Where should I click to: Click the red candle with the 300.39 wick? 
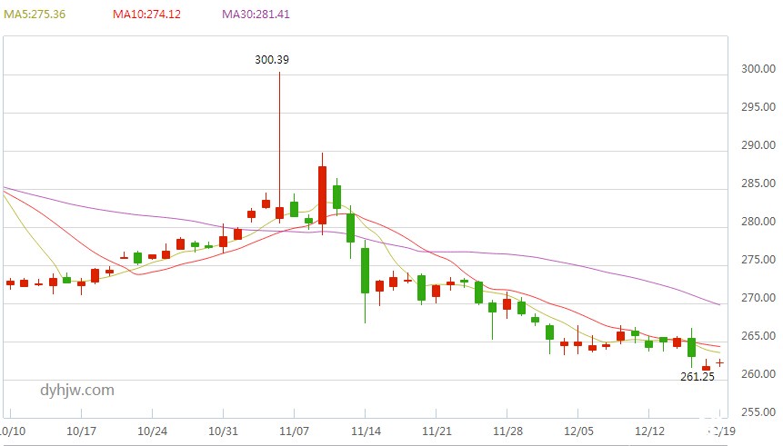(279, 213)
